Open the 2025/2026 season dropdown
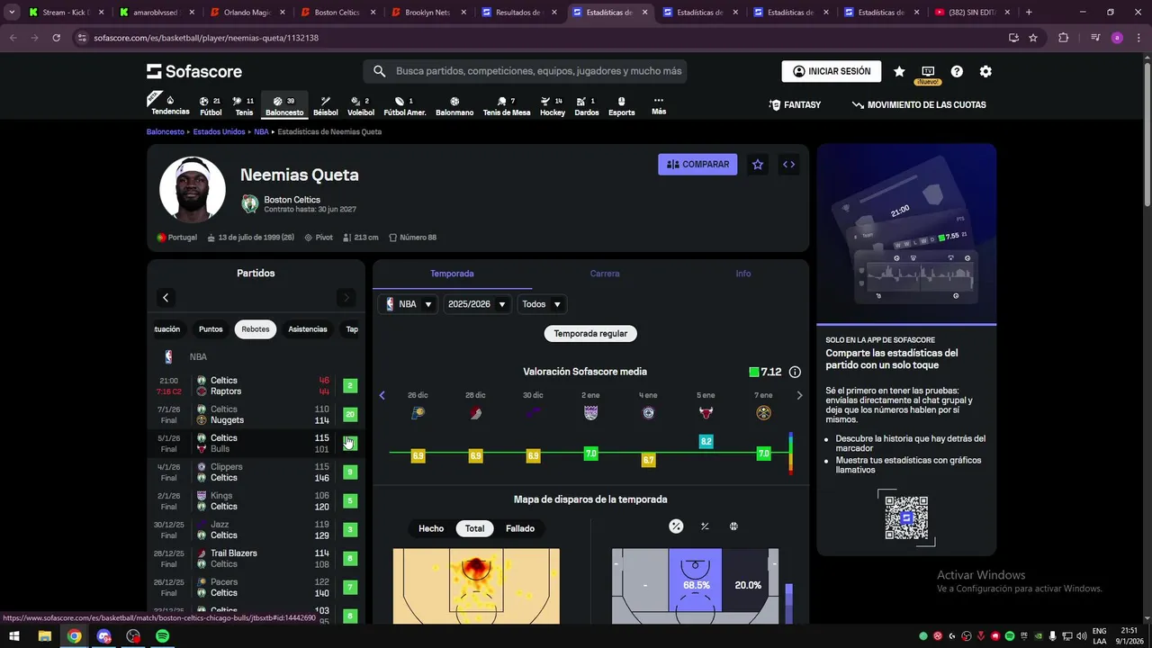 click(x=478, y=304)
